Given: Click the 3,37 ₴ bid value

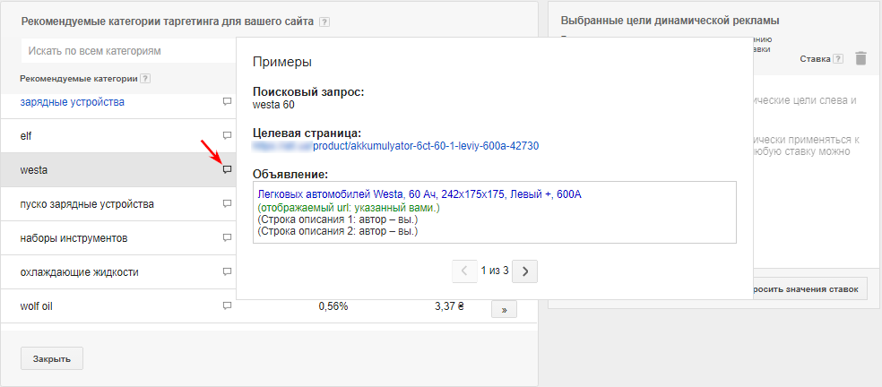Looking at the screenshot, I should coord(449,306).
